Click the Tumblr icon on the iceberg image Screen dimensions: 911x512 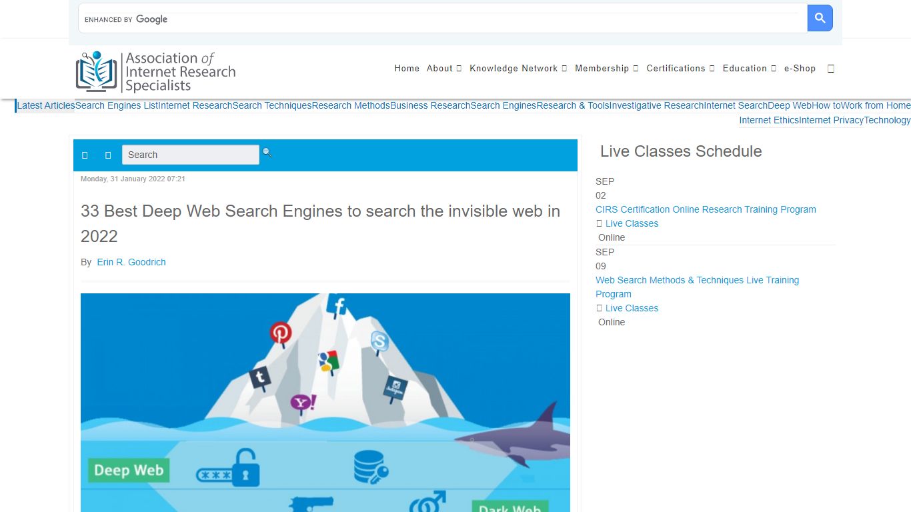(x=260, y=379)
